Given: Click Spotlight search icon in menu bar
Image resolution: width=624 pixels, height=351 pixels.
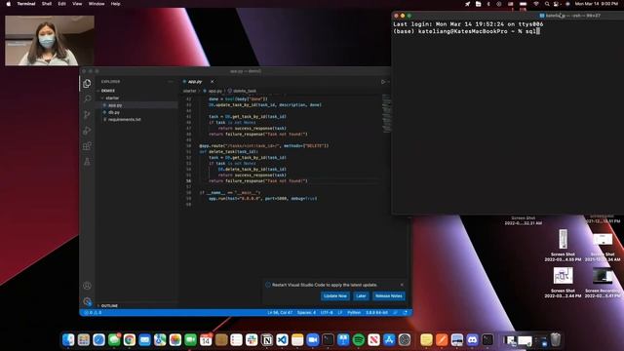Looking at the screenshot, I should click(547, 4).
